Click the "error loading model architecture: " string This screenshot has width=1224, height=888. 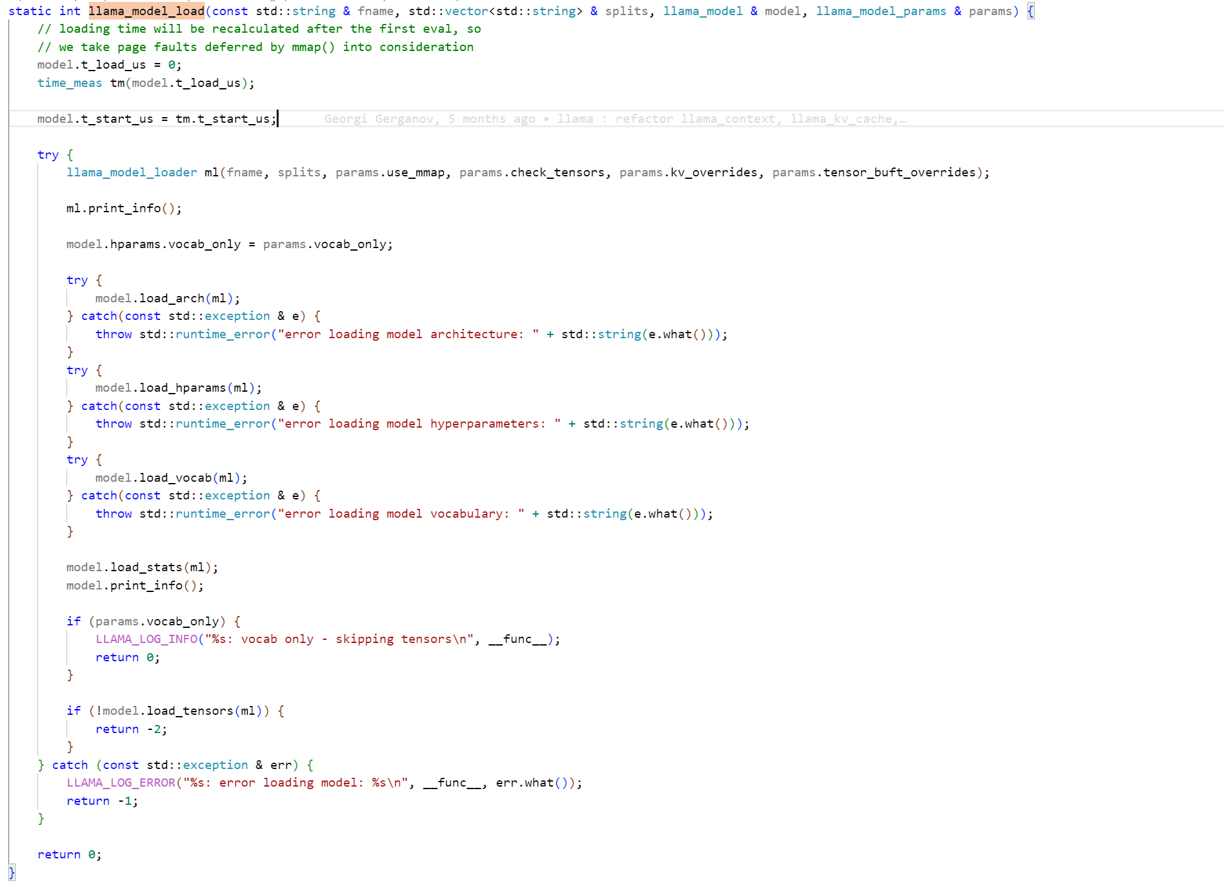(x=408, y=334)
